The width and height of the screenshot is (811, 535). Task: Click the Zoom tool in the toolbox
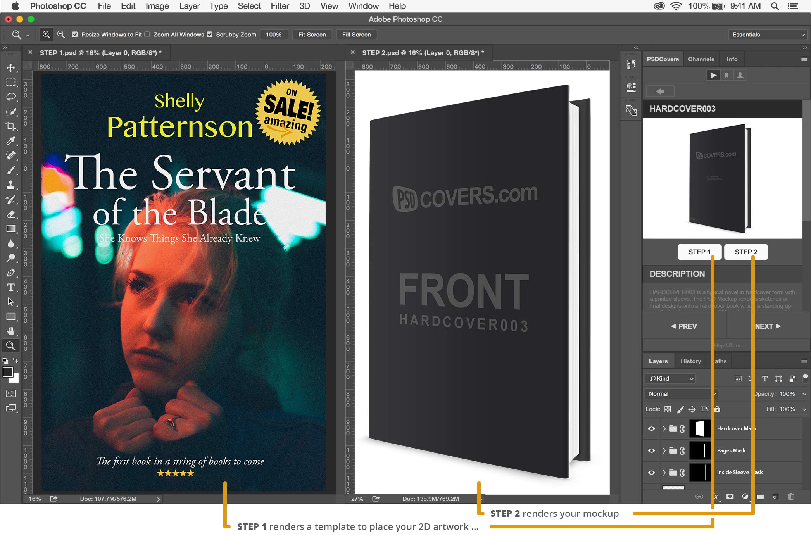click(10, 345)
